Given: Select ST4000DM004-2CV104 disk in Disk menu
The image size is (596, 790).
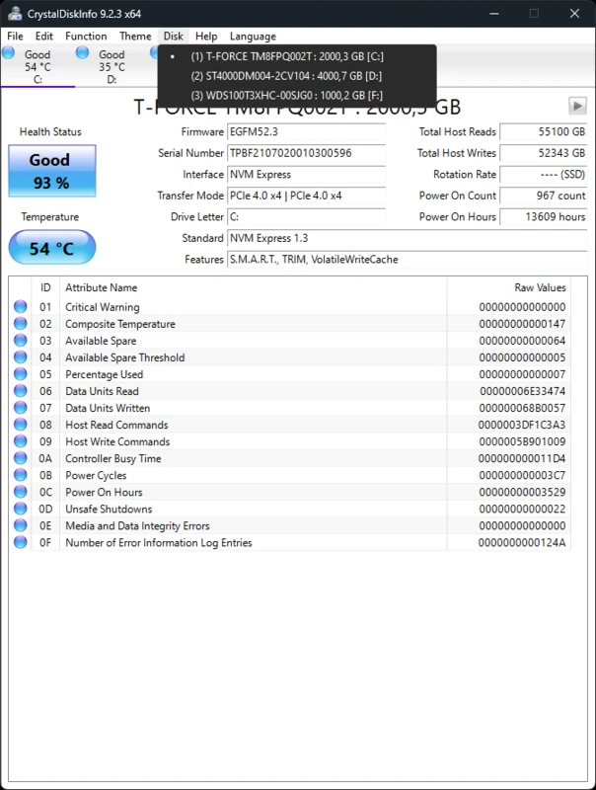Looking at the screenshot, I should (297, 76).
